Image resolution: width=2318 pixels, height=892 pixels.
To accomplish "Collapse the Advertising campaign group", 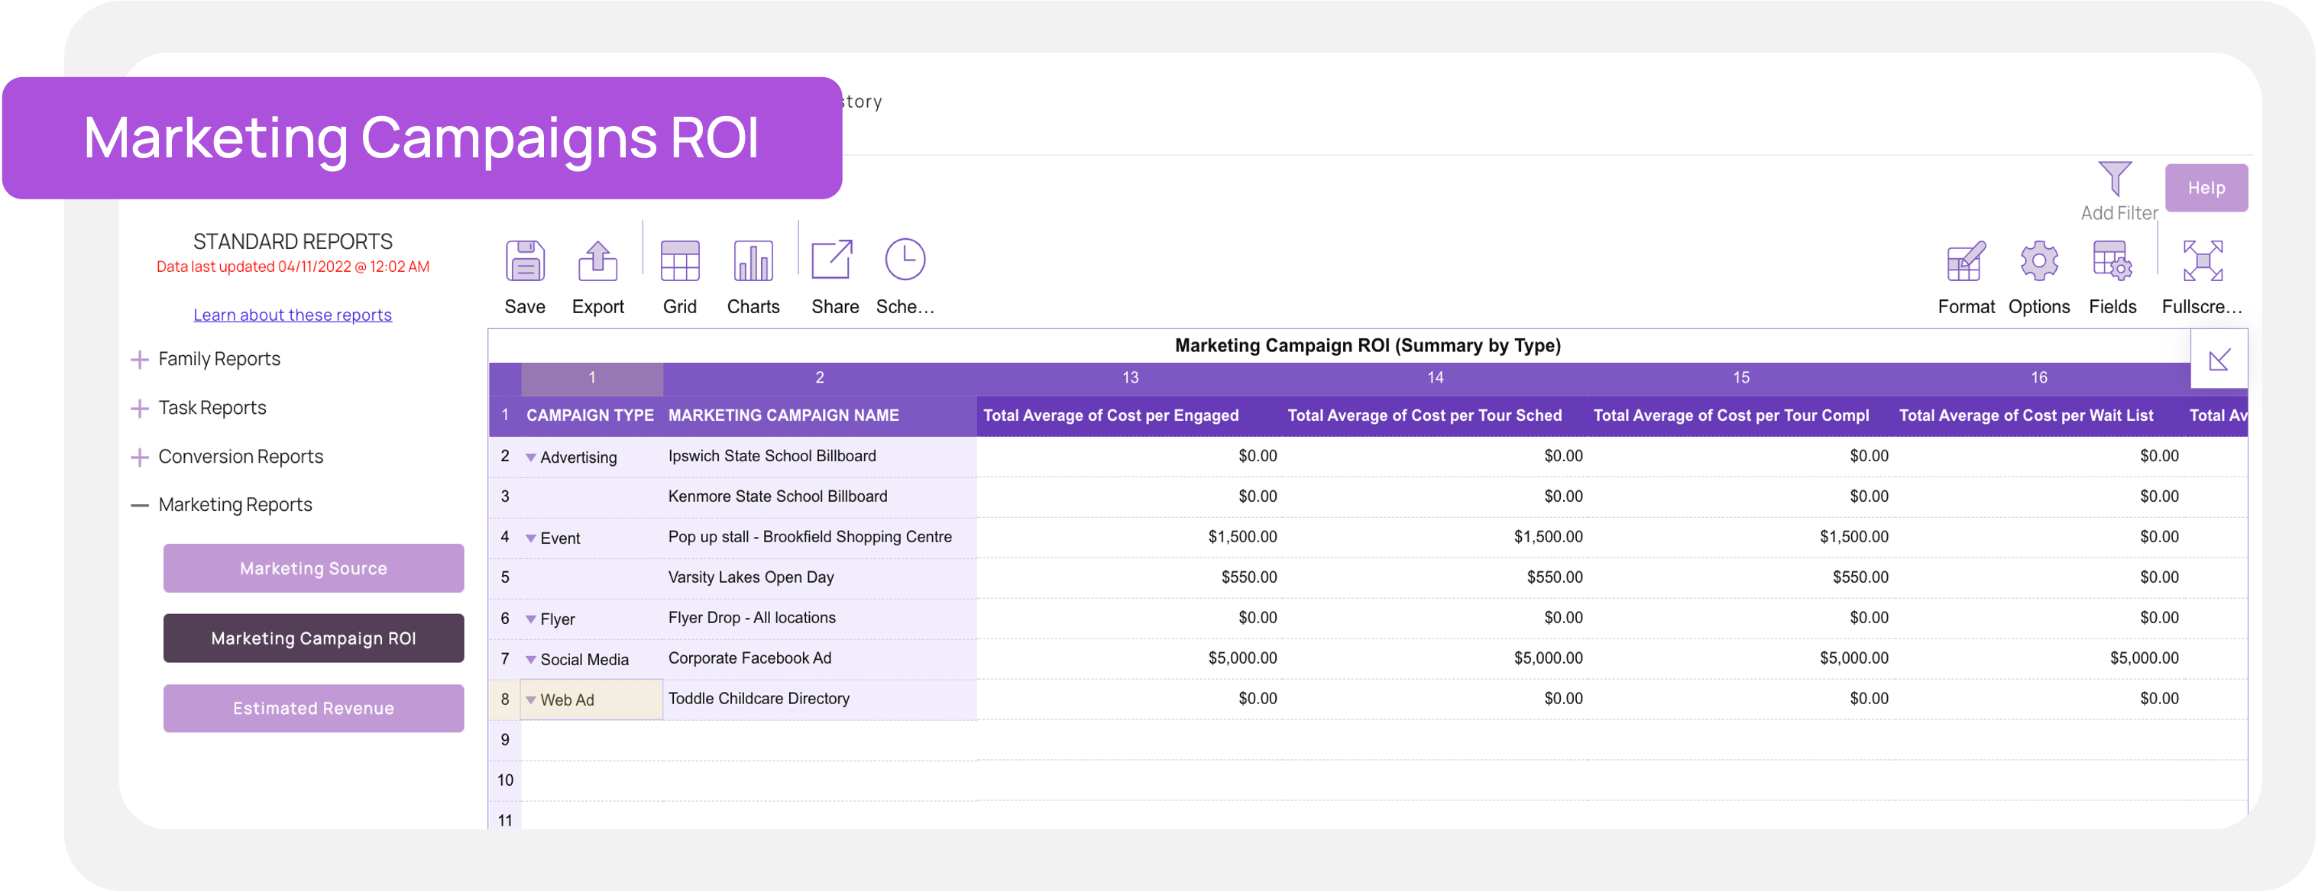I will point(532,457).
